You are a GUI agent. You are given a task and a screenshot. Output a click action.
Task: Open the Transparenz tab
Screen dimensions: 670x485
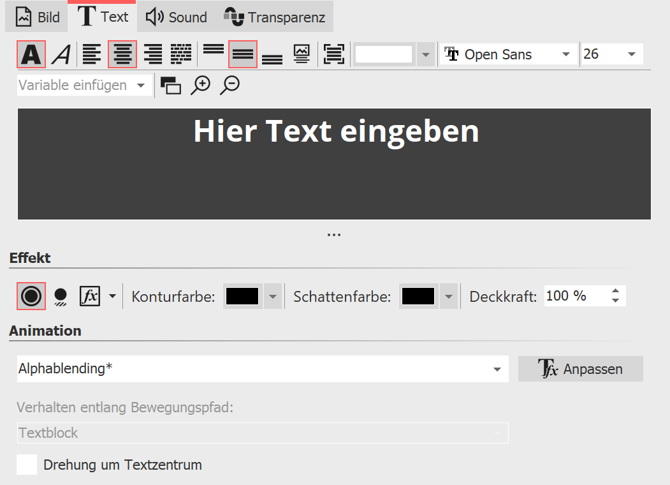tap(275, 17)
